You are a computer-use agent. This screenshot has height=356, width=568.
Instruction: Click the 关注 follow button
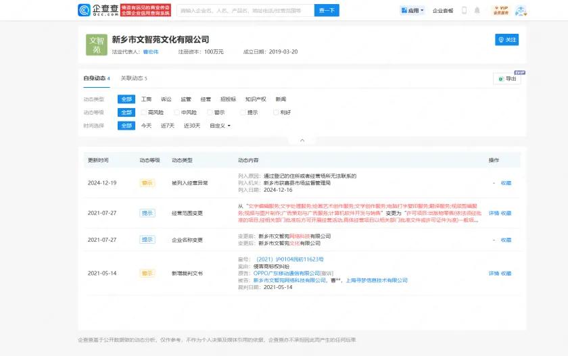point(507,40)
